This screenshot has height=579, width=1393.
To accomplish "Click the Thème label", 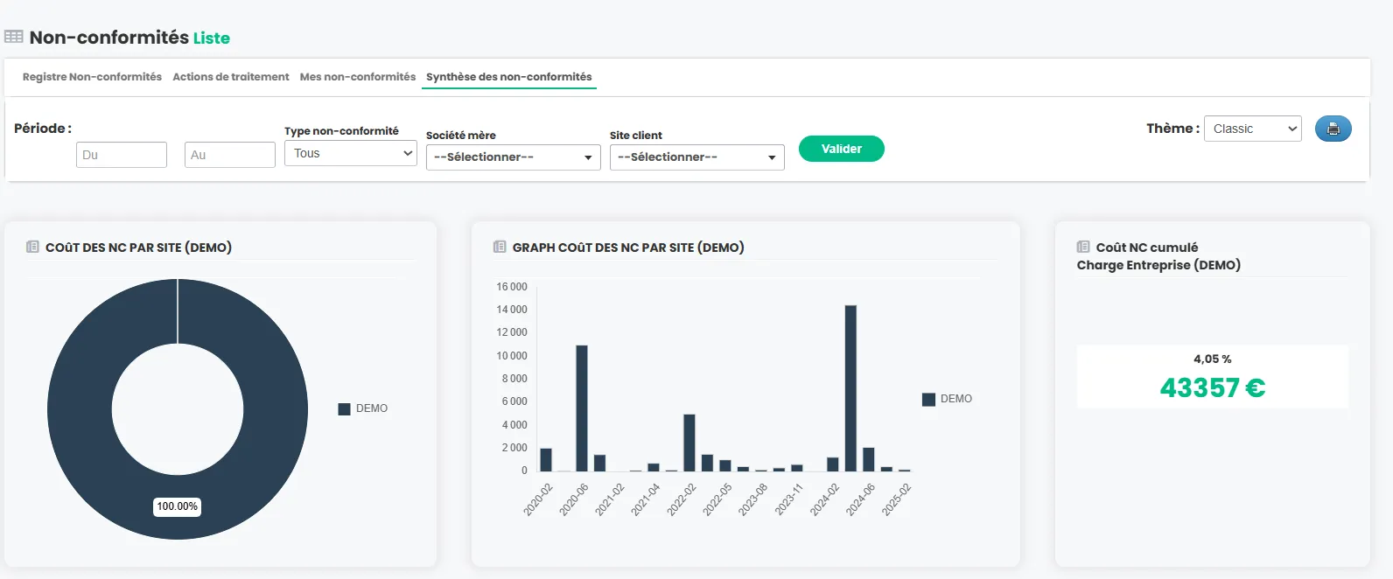I will point(1172,129).
